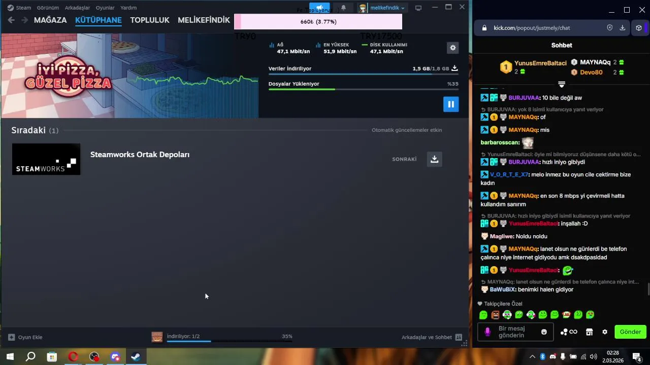The height and width of the screenshot is (365, 650).
Task: Open download settings gear in Steam
Action: coord(452,48)
